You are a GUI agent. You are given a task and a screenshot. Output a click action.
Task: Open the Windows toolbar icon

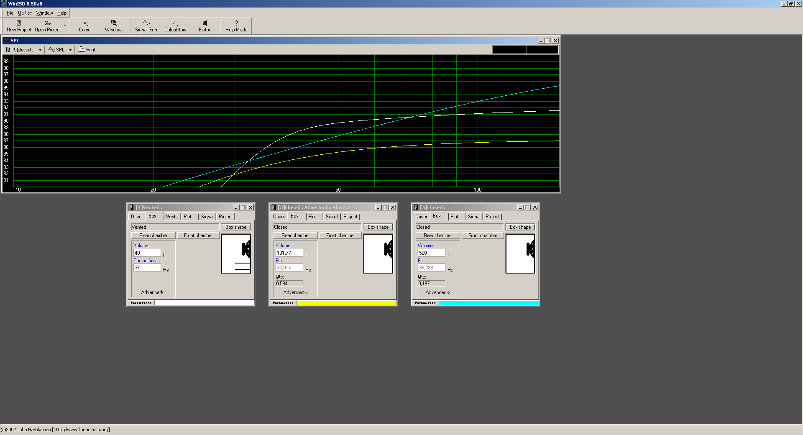coord(114,23)
